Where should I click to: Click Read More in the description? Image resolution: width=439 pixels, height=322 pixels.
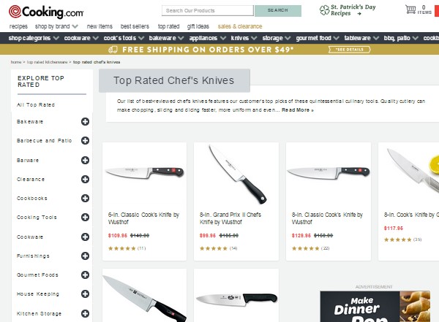click(298, 110)
